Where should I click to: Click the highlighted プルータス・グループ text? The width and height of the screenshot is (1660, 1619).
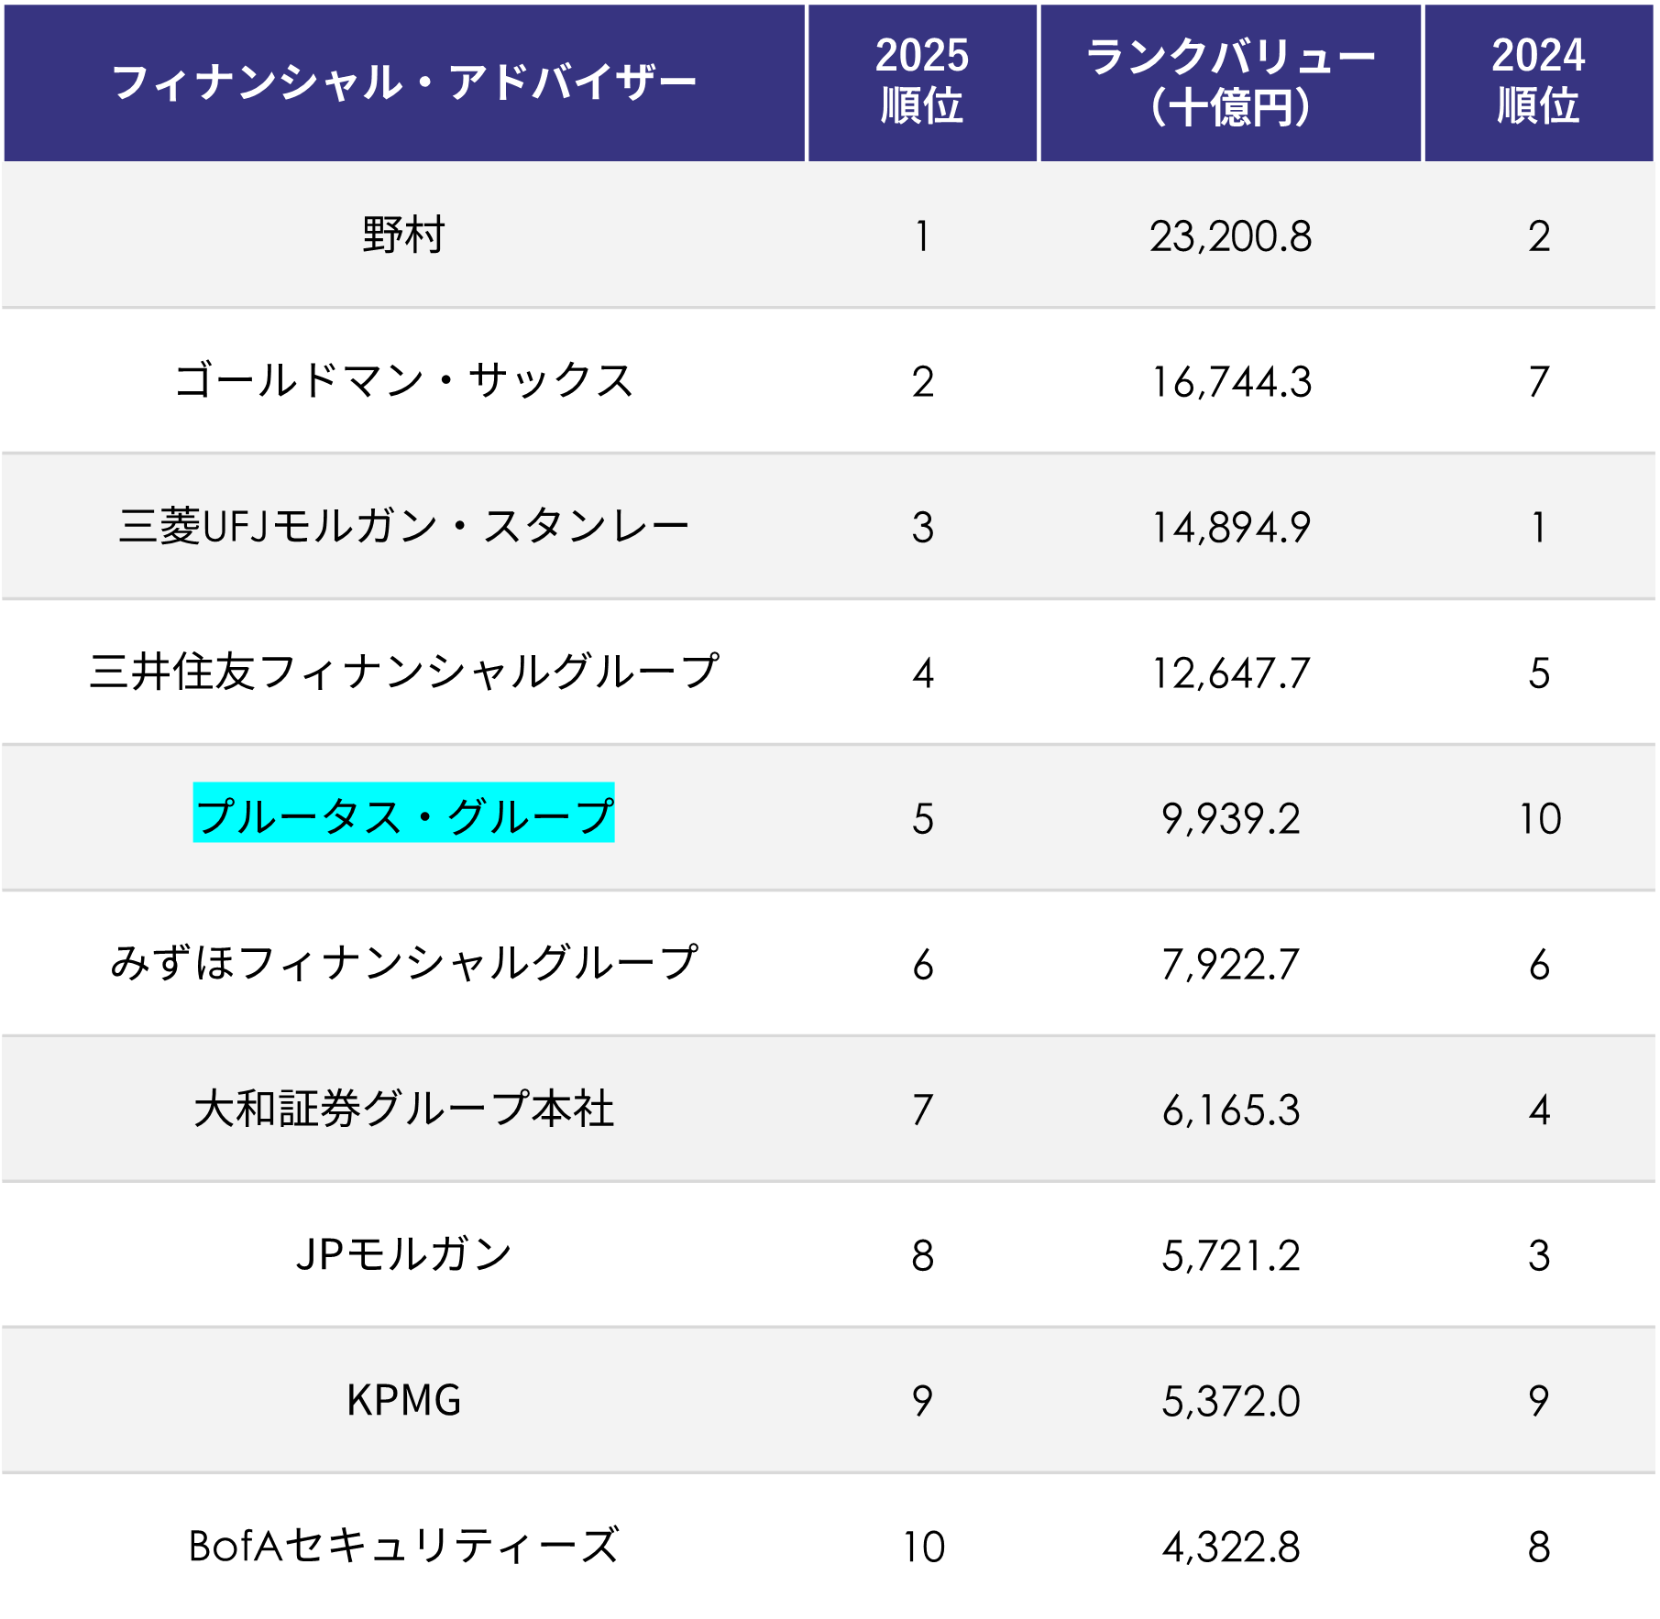click(403, 815)
